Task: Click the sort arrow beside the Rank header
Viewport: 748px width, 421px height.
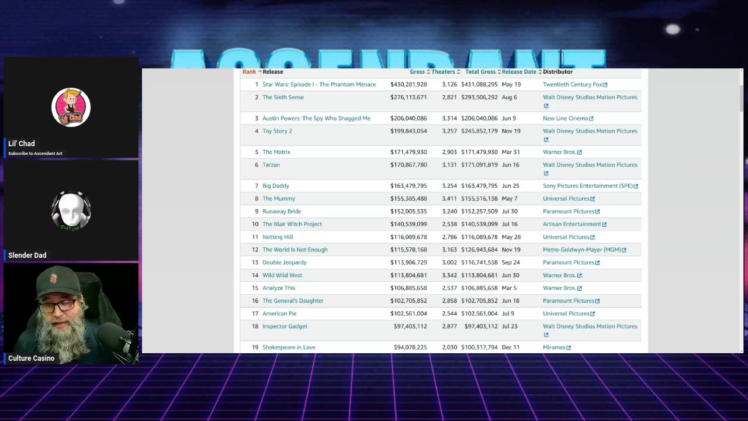Action: (x=259, y=72)
